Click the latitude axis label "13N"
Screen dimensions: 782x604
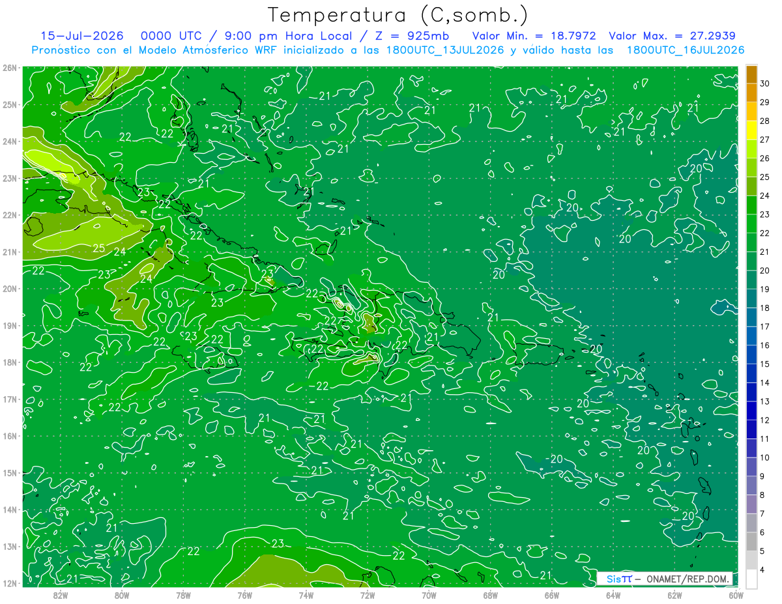[9, 546]
